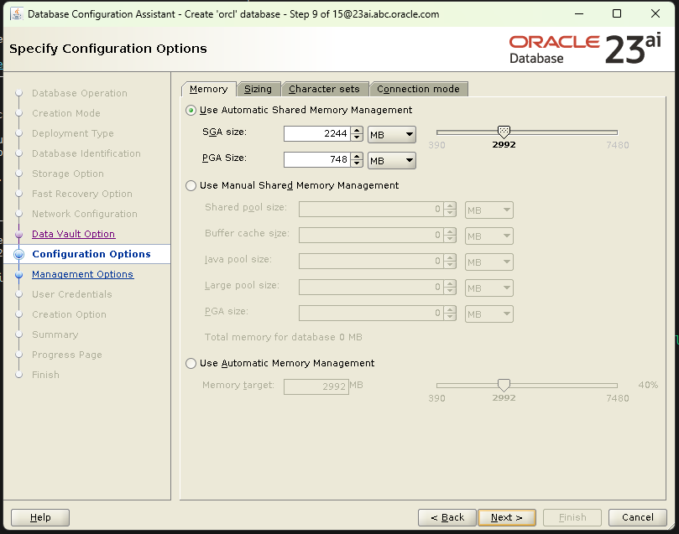Click the PGA Size up spinner arrow
The width and height of the screenshot is (679, 534).
[357, 156]
